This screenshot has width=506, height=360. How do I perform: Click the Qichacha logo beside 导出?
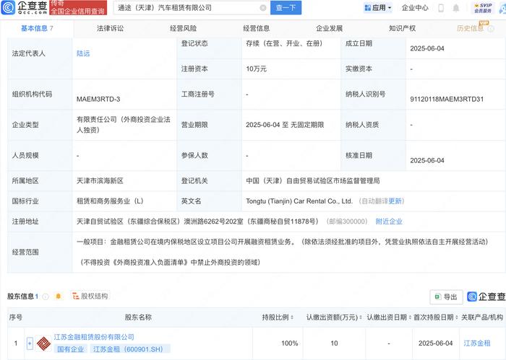click(486, 297)
